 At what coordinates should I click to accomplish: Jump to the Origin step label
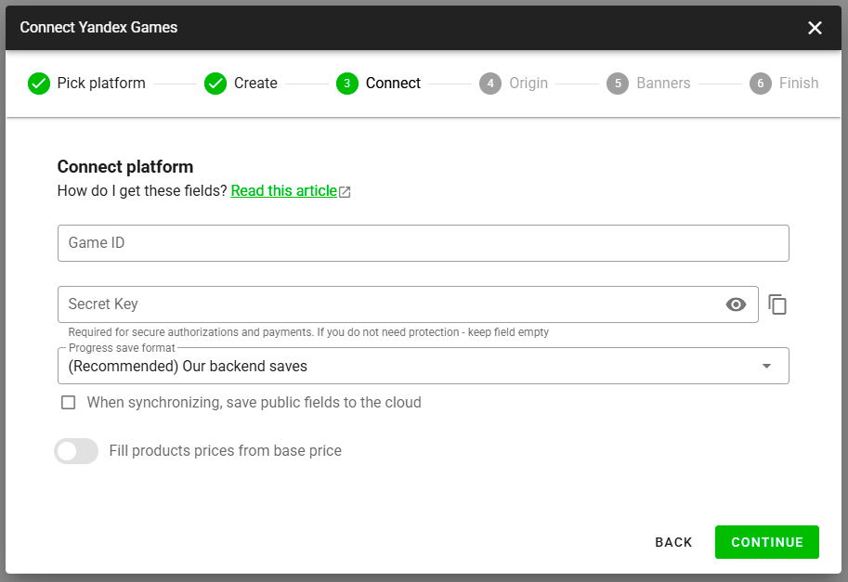click(528, 84)
